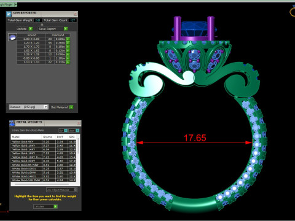This screenshot has height=221, width=295.
Task: Close the Metal Weights panel
Action: point(79,123)
